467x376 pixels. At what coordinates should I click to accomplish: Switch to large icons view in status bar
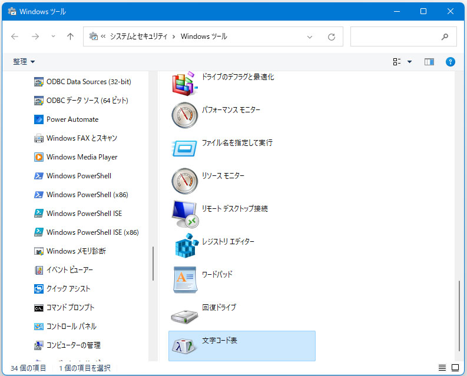click(455, 368)
